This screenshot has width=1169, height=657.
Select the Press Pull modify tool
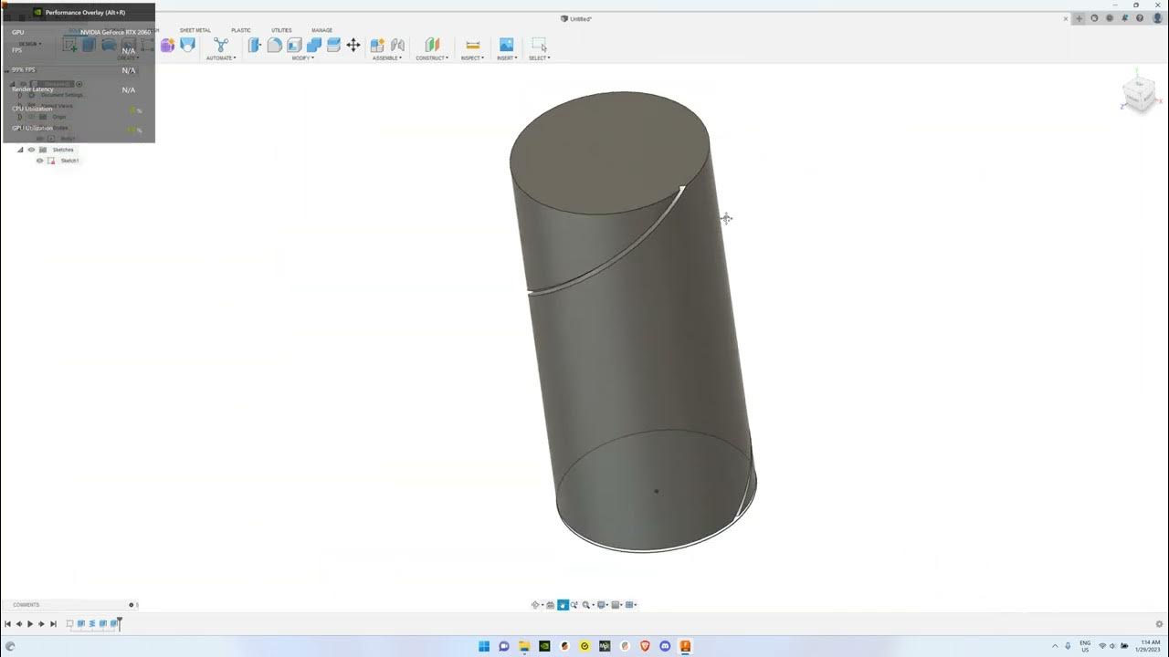[255, 45]
